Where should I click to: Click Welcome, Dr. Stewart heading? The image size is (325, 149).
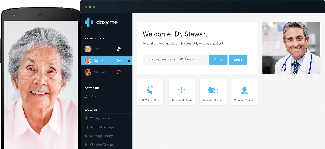(175, 34)
